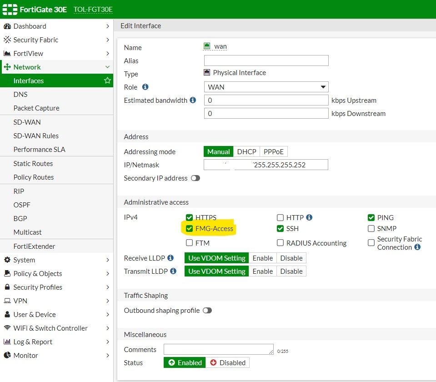Click the Security Fabric Connection info icon

pos(417,247)
